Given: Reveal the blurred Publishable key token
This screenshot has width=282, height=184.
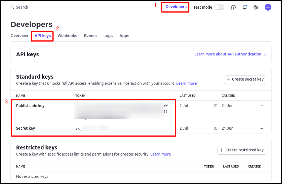Looking at the screenshot, I should pyautogui.click(x=121, y=111).
